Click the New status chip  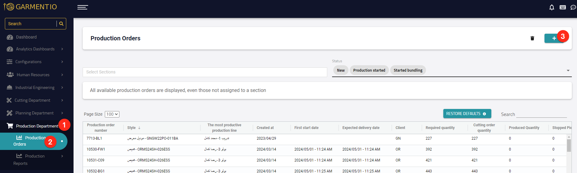(341, 70)
